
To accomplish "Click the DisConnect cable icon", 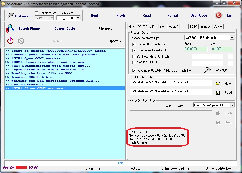I will 10,16.
